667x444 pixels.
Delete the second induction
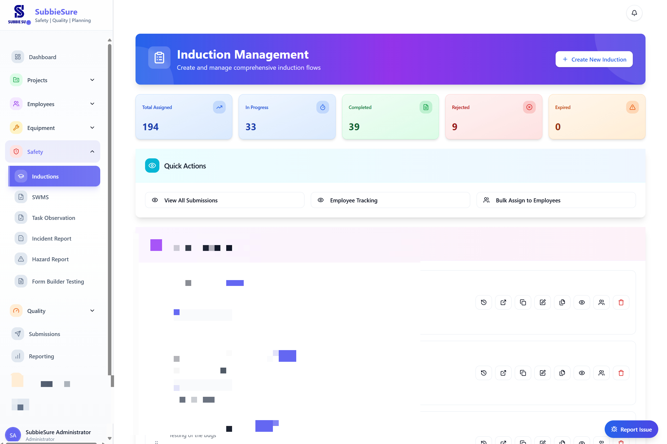[x=621, y=373]
